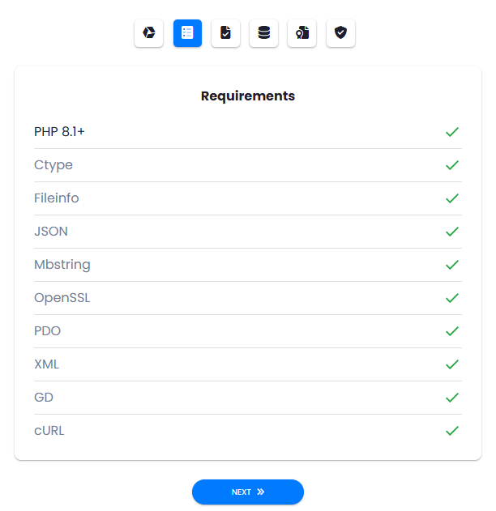Image resolution: width=496 pixels, height=511 pixels.
Task: Select the highlighted requirements checklist step icon
Action: [187, 33]
